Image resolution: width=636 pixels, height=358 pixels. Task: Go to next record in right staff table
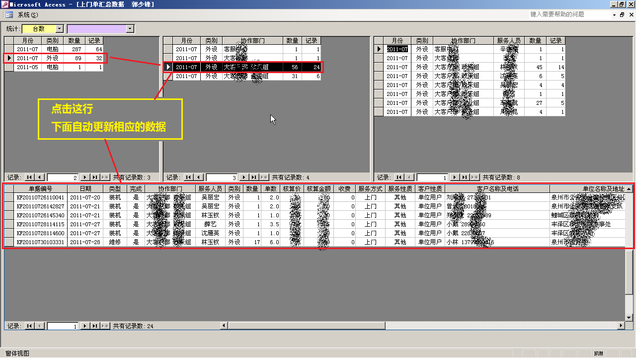point(454,177)
